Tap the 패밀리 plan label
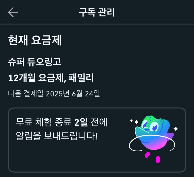Screen dimensions: 194x177 (81, 78)
